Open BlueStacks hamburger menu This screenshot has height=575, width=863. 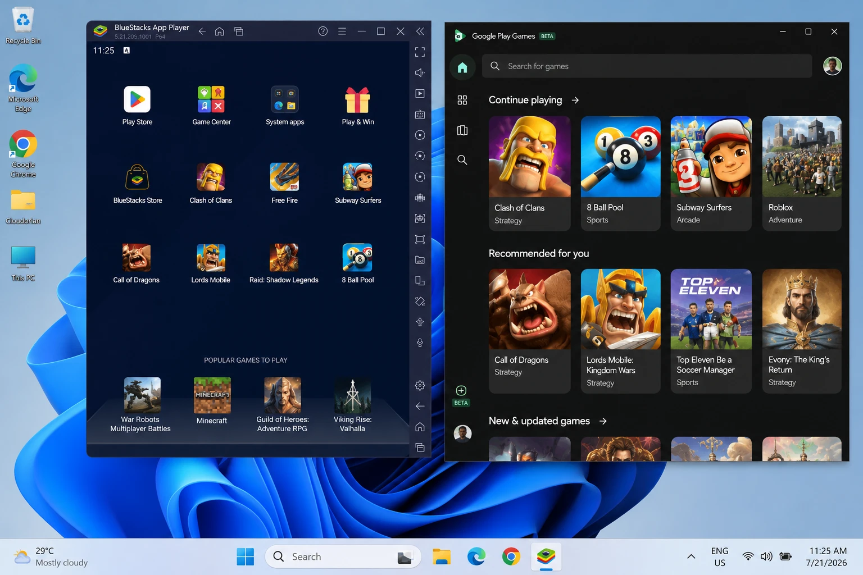[342, 31]
